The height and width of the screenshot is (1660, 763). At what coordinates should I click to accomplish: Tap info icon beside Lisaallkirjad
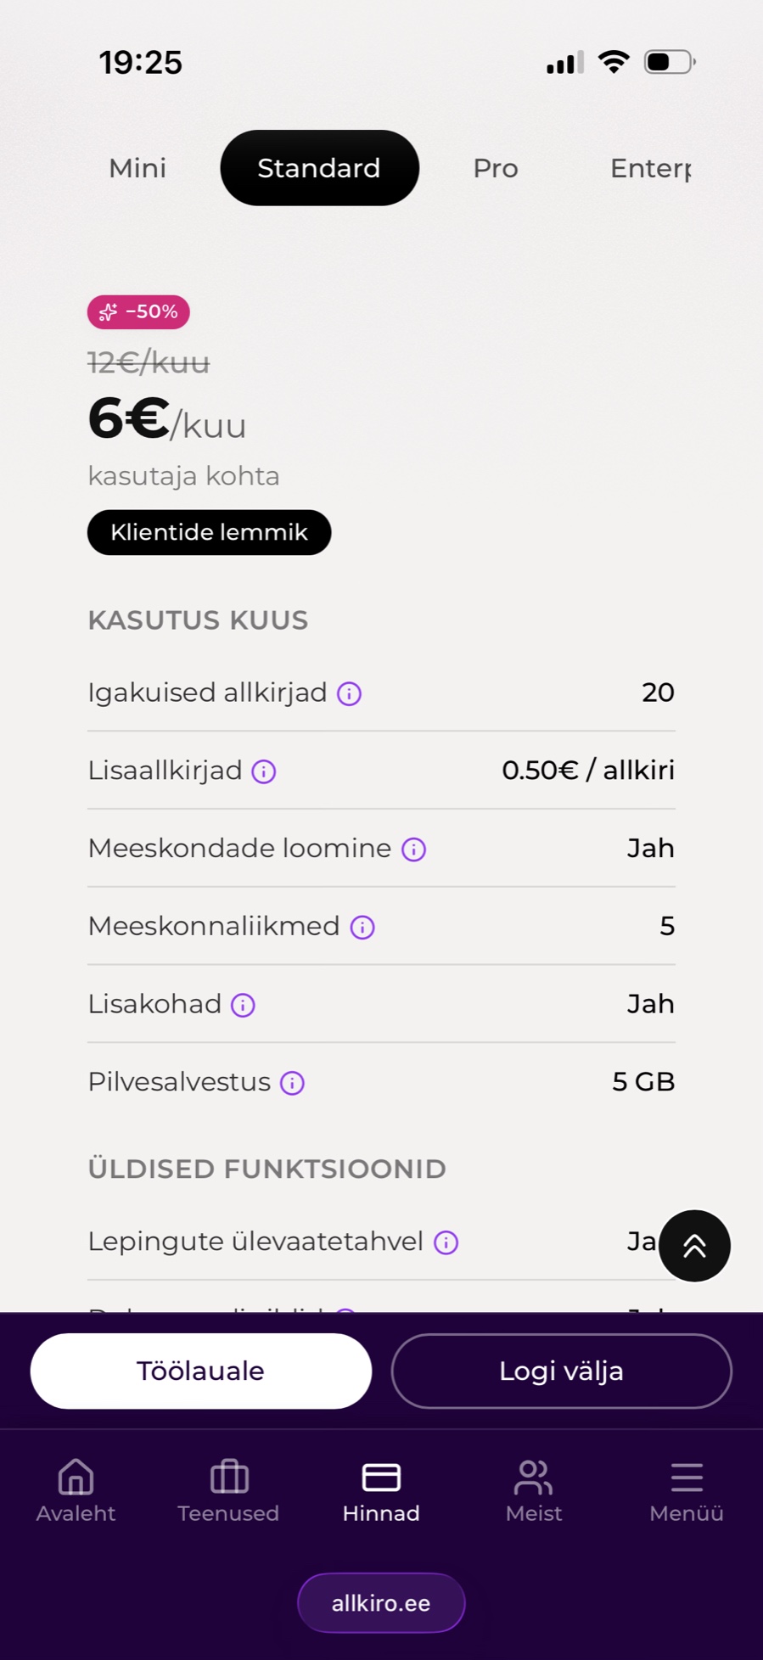pos(264,771)
